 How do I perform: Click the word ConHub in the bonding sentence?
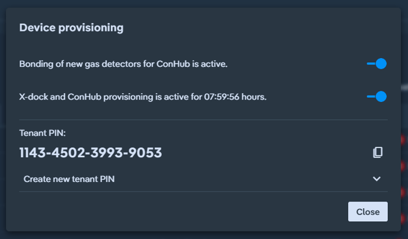(x=173, y=64)
